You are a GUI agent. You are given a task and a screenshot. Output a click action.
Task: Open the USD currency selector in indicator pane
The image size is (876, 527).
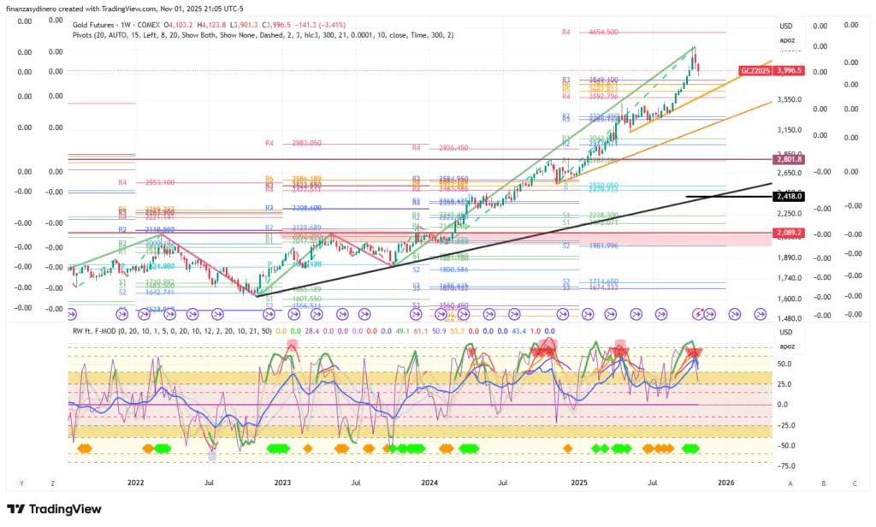(786, 333)
